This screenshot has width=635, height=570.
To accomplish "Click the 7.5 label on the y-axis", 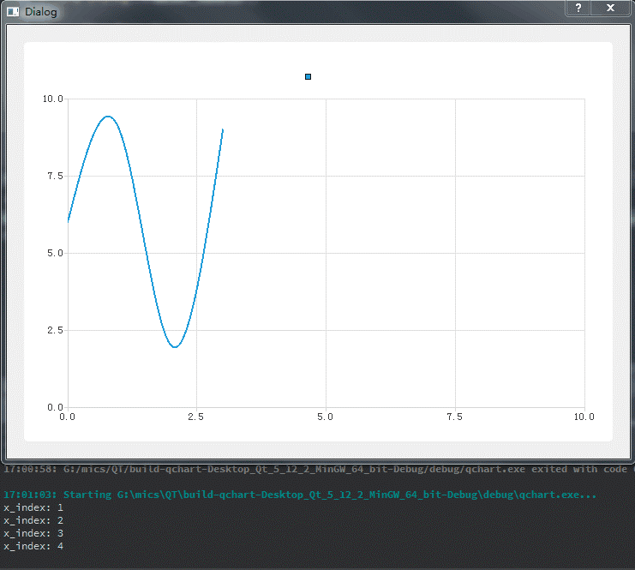I will (x=55, y=176).
